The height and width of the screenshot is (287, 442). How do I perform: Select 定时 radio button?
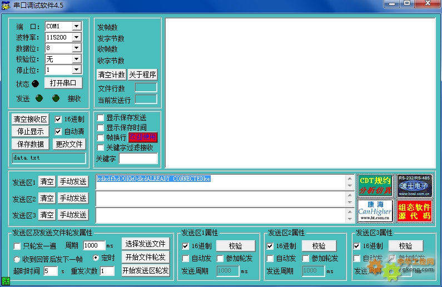pyautogui.click(x=96, y=258)
